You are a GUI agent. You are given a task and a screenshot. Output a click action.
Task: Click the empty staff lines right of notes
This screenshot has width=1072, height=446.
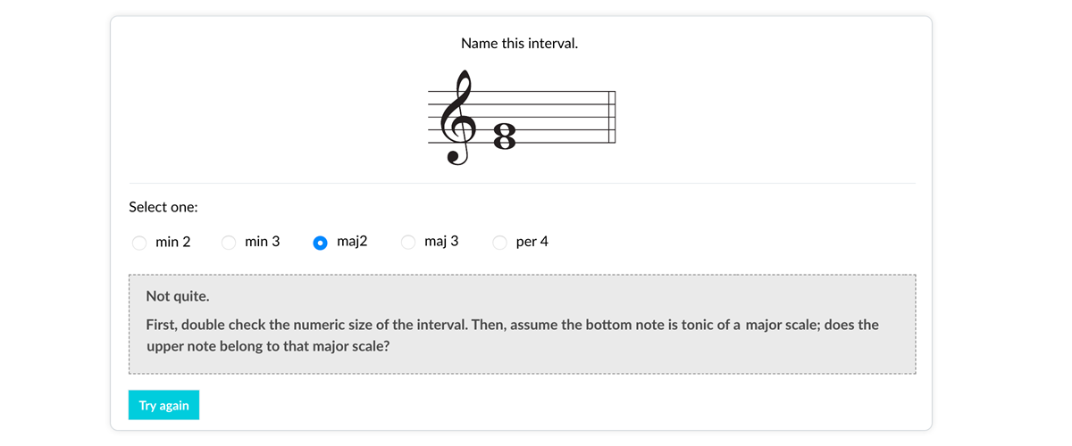point(563,117)
